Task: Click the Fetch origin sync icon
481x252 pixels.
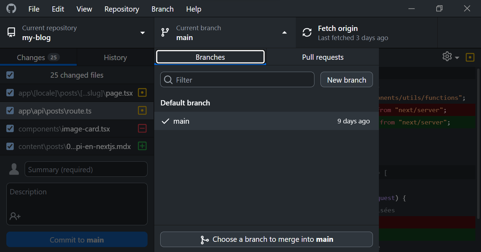Action: (x=307, y=32)
